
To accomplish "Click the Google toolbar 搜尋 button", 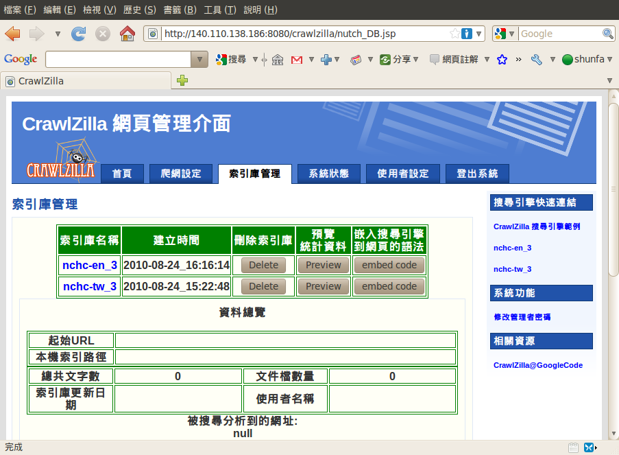I will click(231, 59).
